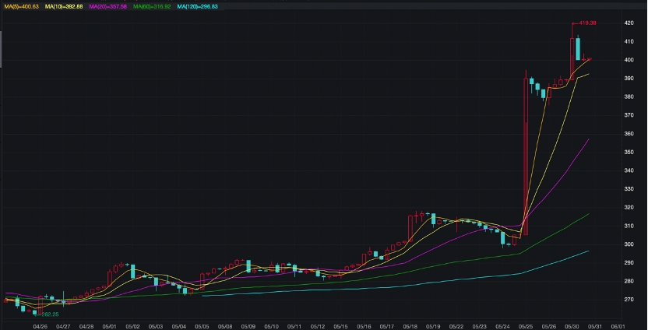Click the 262.25 low price annotation
Screen dimensions: 648x330
coord(50,314)
